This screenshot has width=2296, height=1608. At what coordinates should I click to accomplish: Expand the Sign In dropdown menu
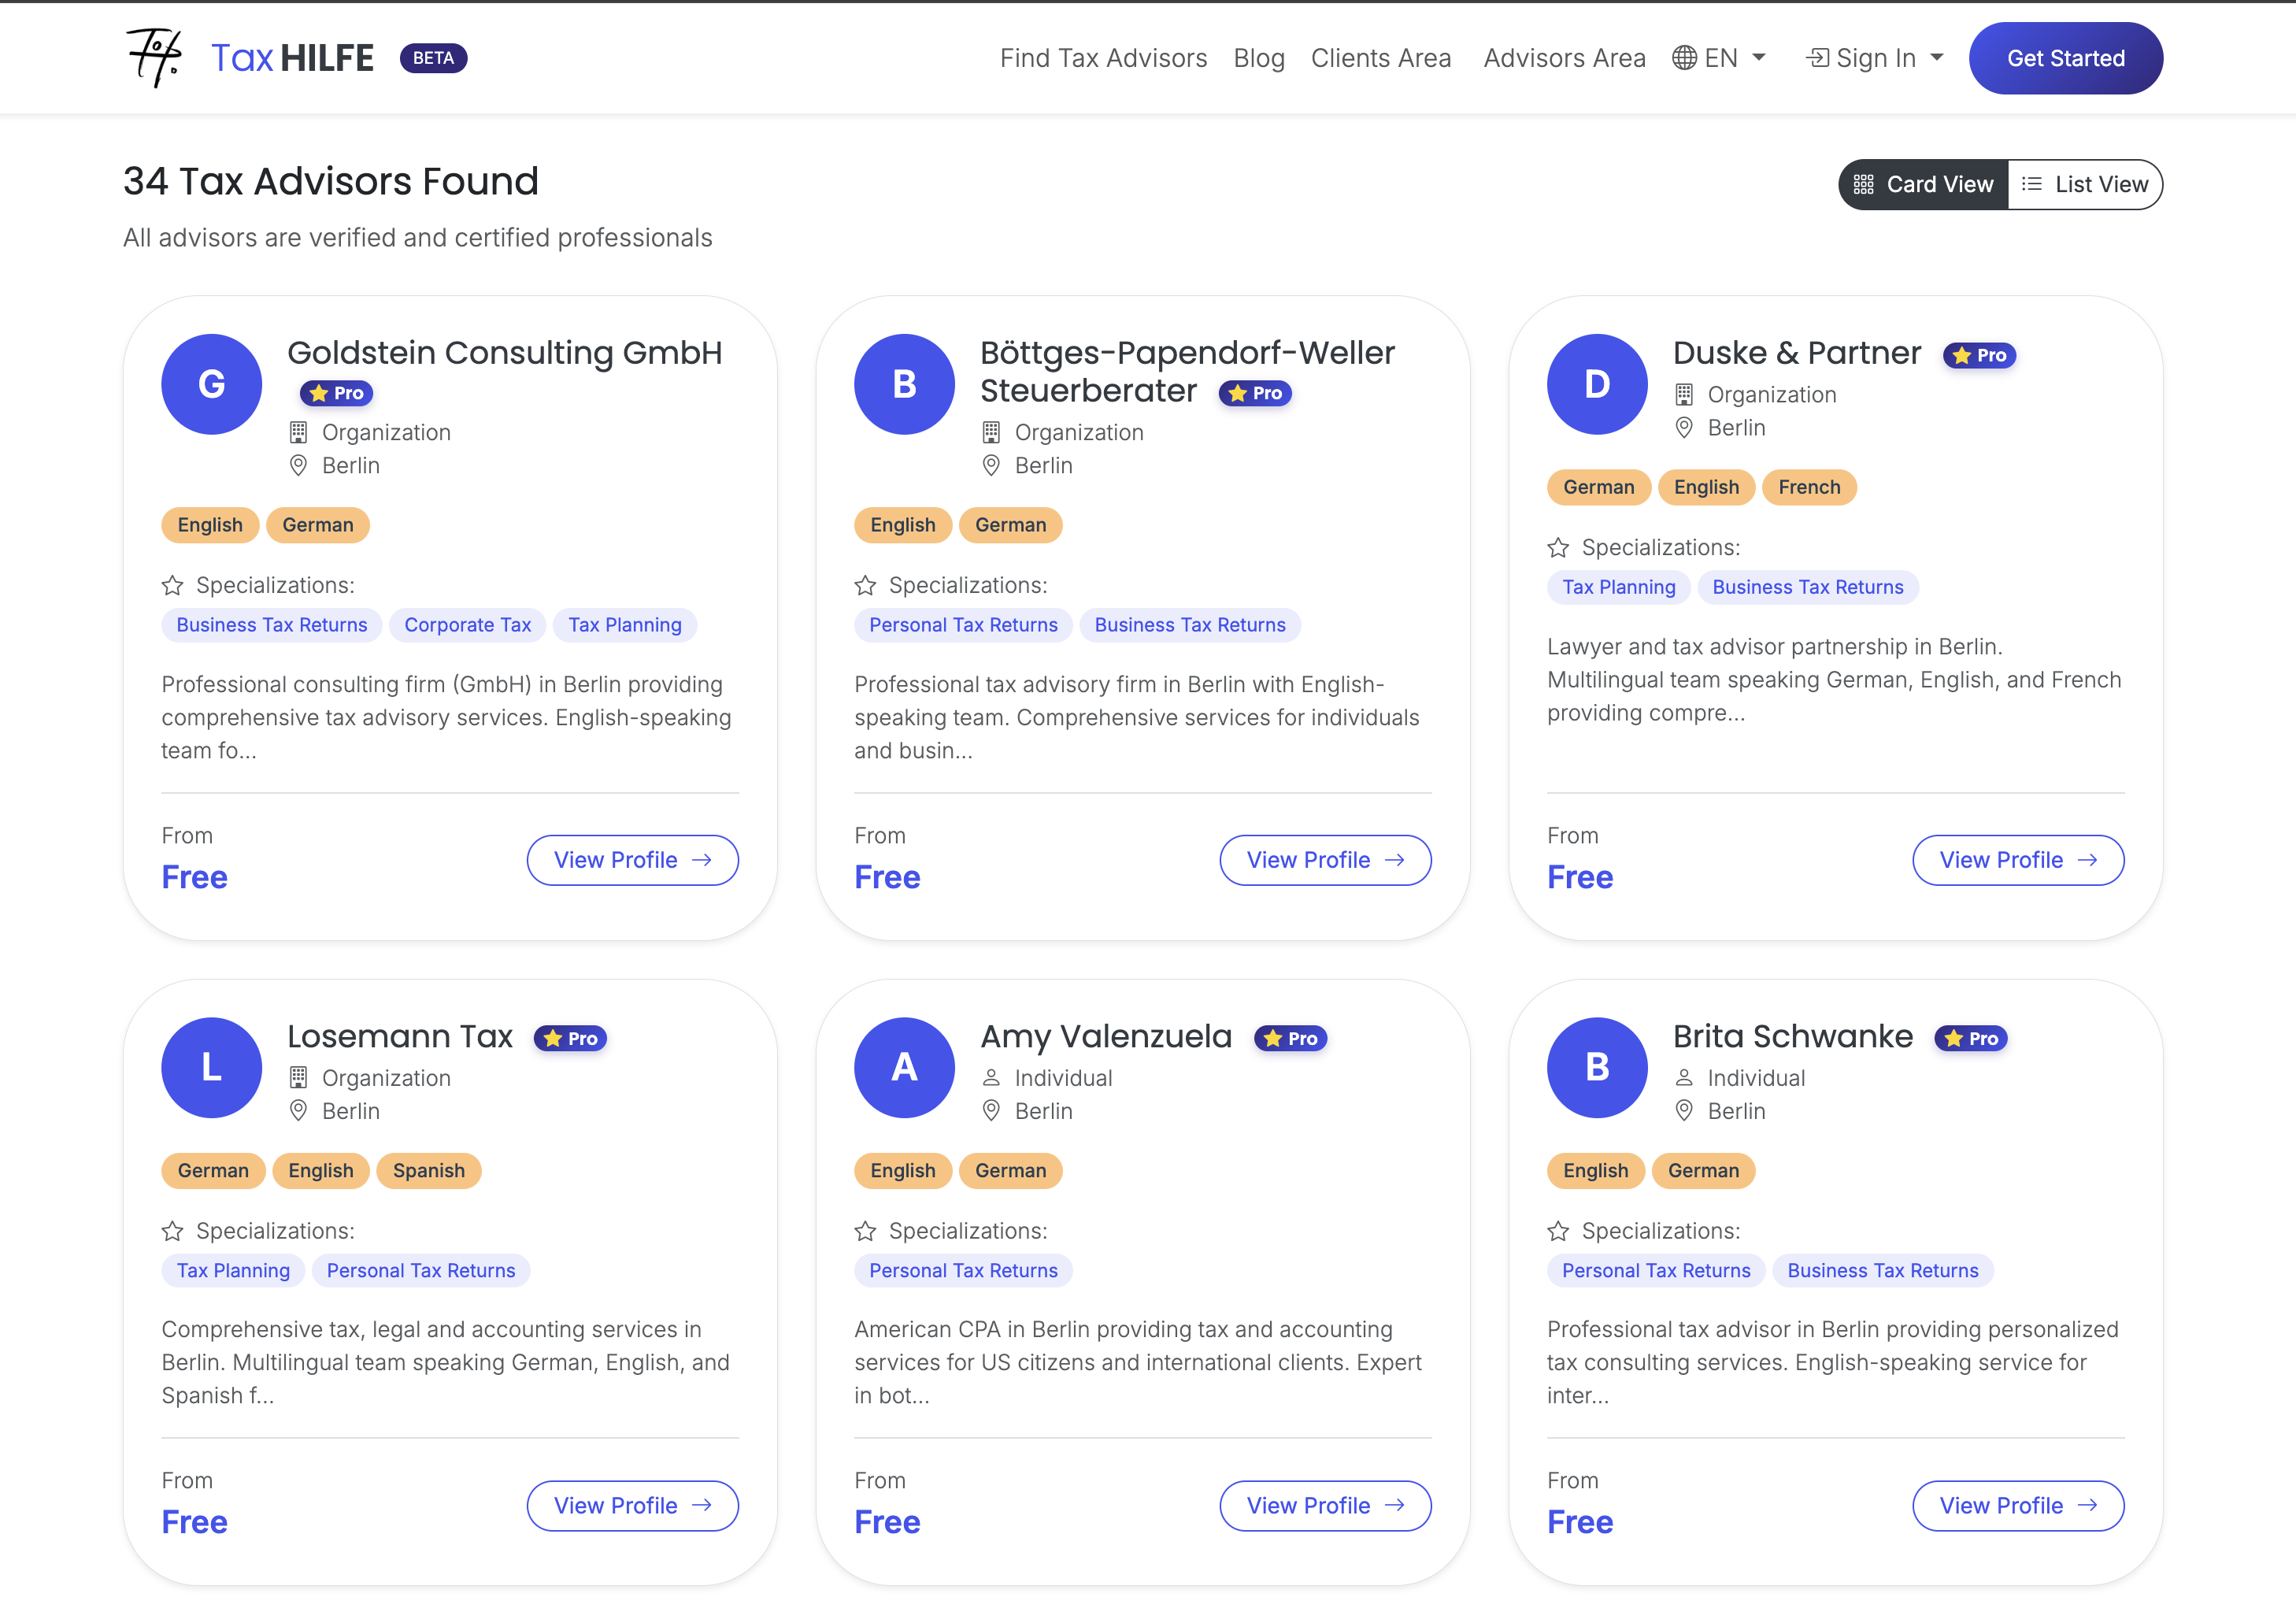pyautogui.click(x=1875, y=58)
